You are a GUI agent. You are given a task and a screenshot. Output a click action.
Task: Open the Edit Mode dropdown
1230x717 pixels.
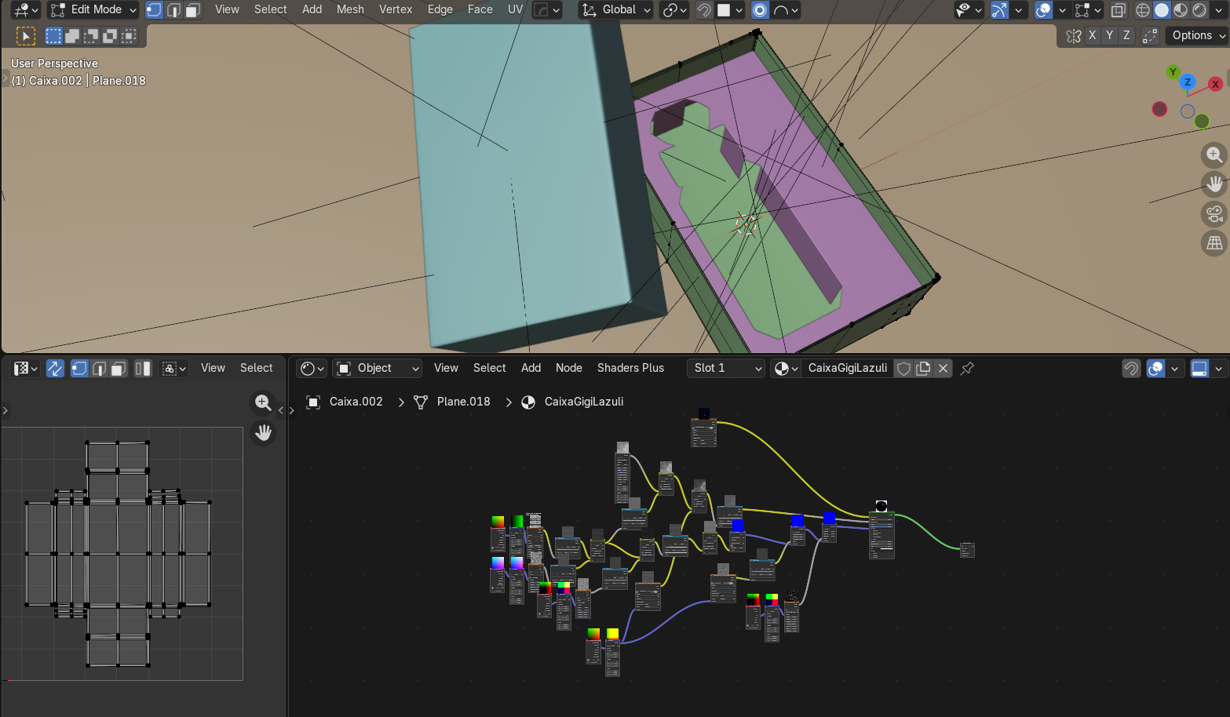[x=93, y=10]
